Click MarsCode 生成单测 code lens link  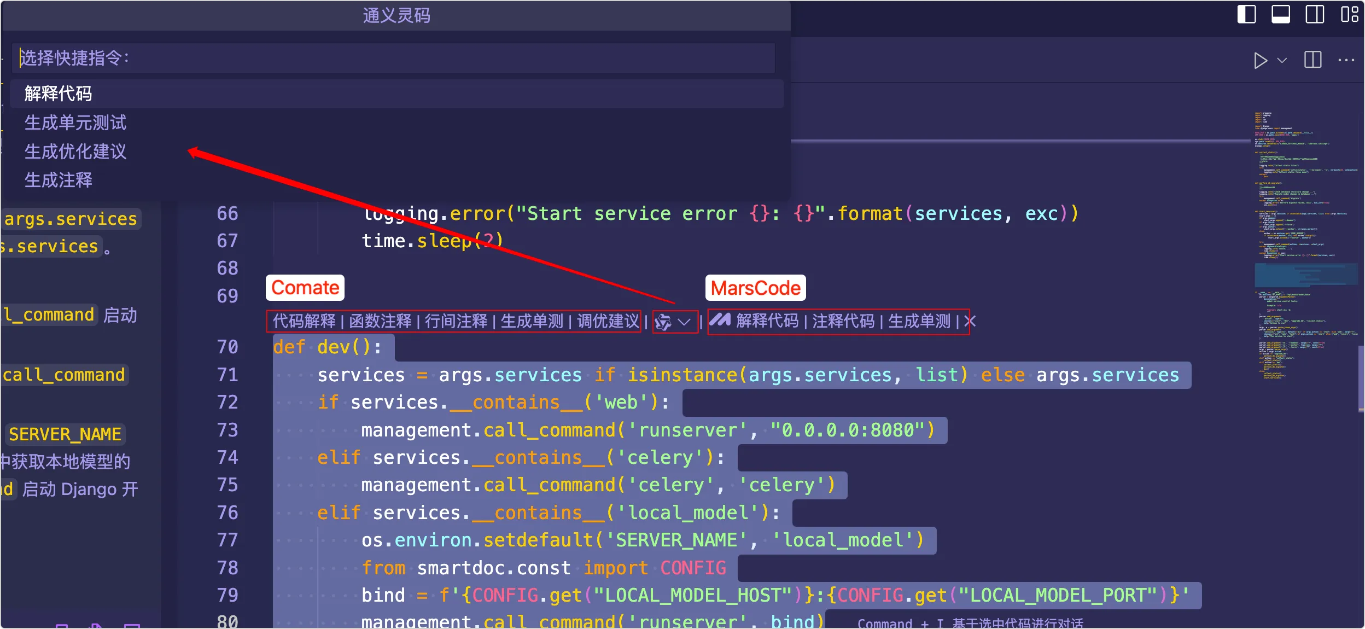(919, 321)
